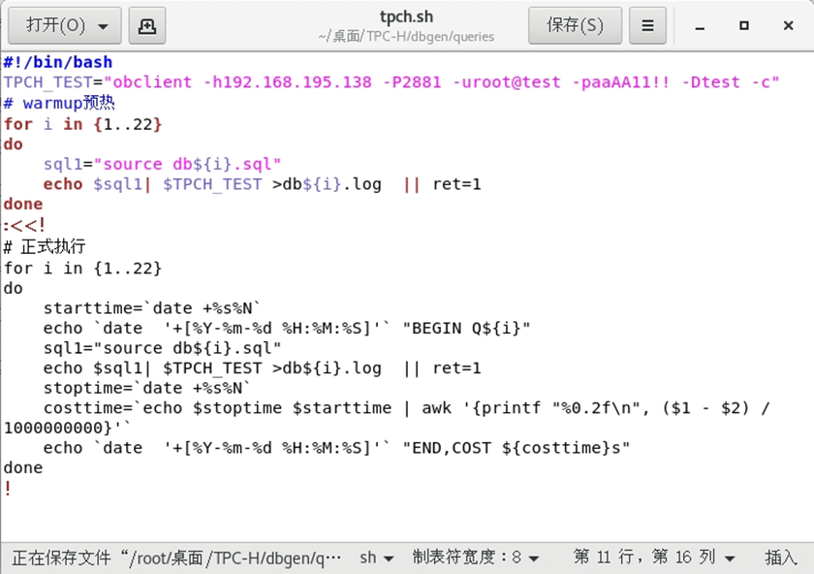The height and width of the screenshot is (574, 814).
Task: Click the # warmup预热 comment
Action: tap(59, 103)
